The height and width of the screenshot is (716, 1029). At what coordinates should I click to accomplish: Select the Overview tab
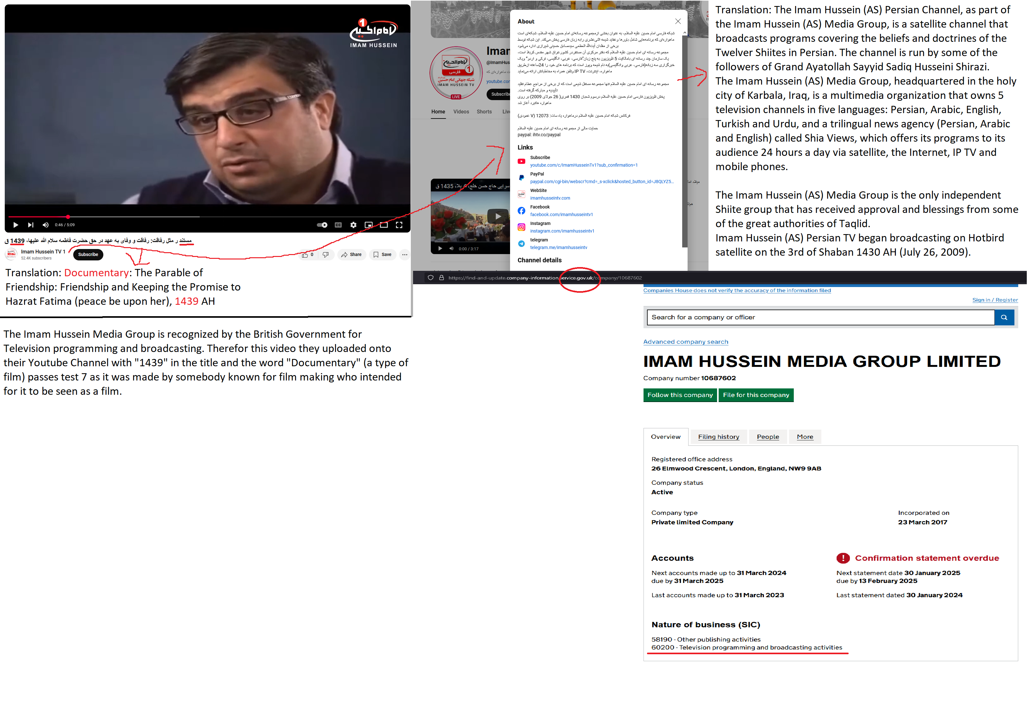tap(666, 437)
